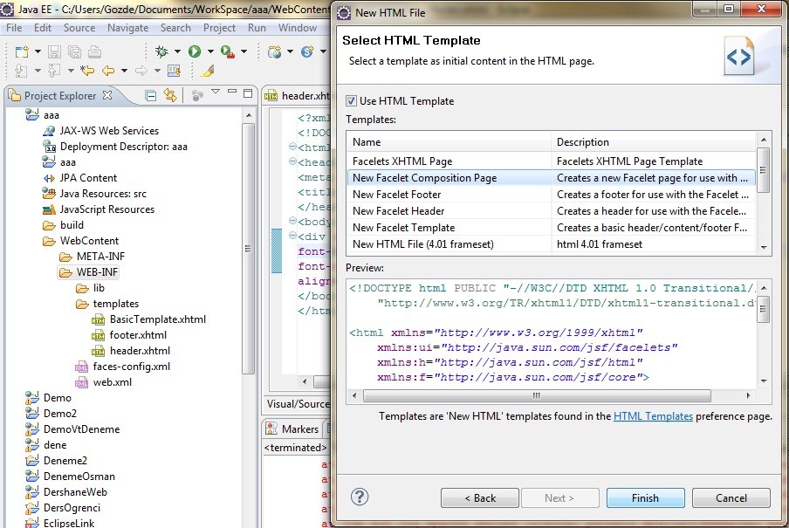Click the green Run icon
Viewport: 789px width, 528px height.
[195, 51]
